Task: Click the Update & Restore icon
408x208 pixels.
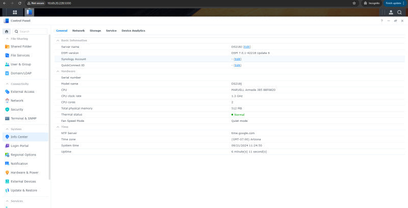Action: (x=7, y=190)
